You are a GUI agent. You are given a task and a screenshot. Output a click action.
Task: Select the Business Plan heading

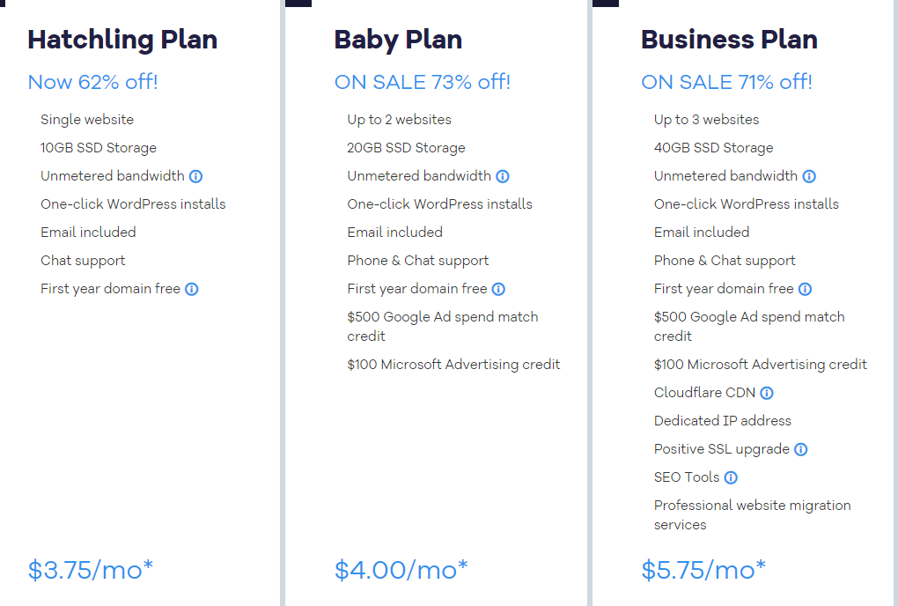tap(729, 40)
